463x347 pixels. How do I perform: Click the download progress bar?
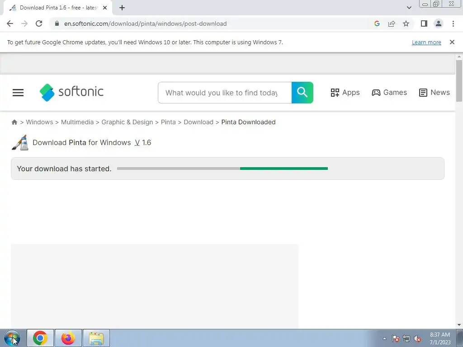coord(222,169)
